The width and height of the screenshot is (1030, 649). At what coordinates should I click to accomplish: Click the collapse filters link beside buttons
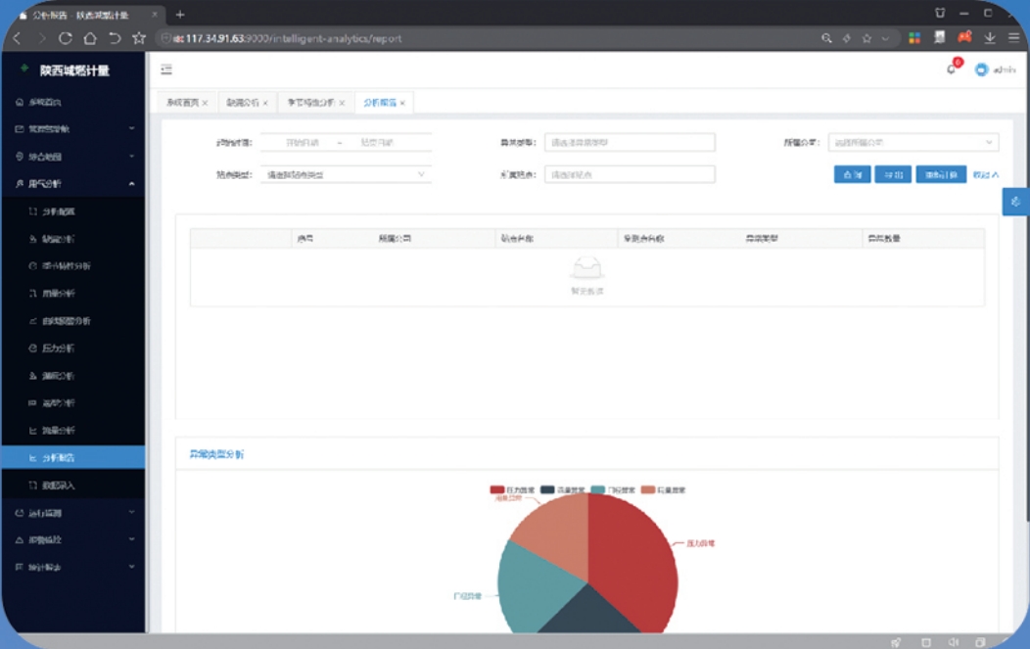pos(985,174)
